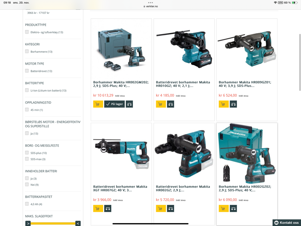Enable Batteridrevet motor type filter
This screenshot has width=301, height=226.
click(x=27, y=71)
